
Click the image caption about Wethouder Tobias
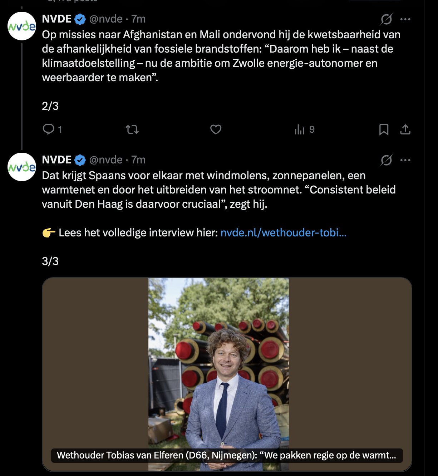226,455
